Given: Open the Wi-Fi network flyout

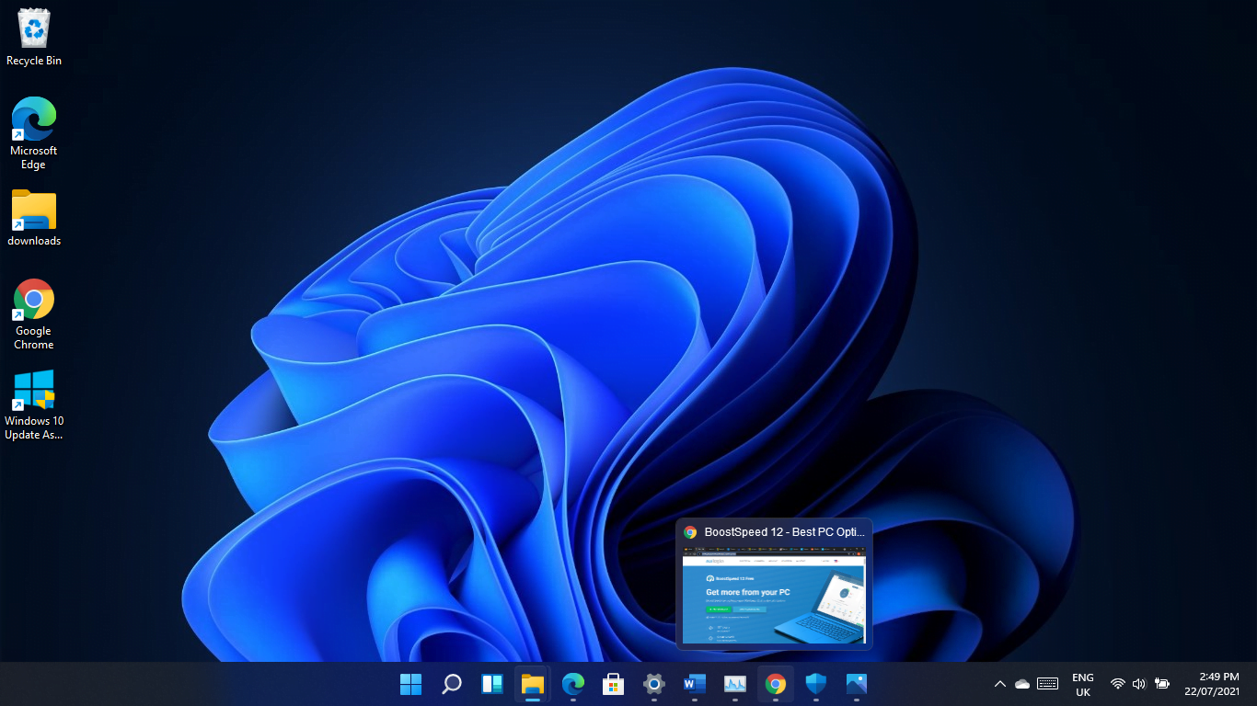Looking at the screenshot, I should (x=1117, y=684).
